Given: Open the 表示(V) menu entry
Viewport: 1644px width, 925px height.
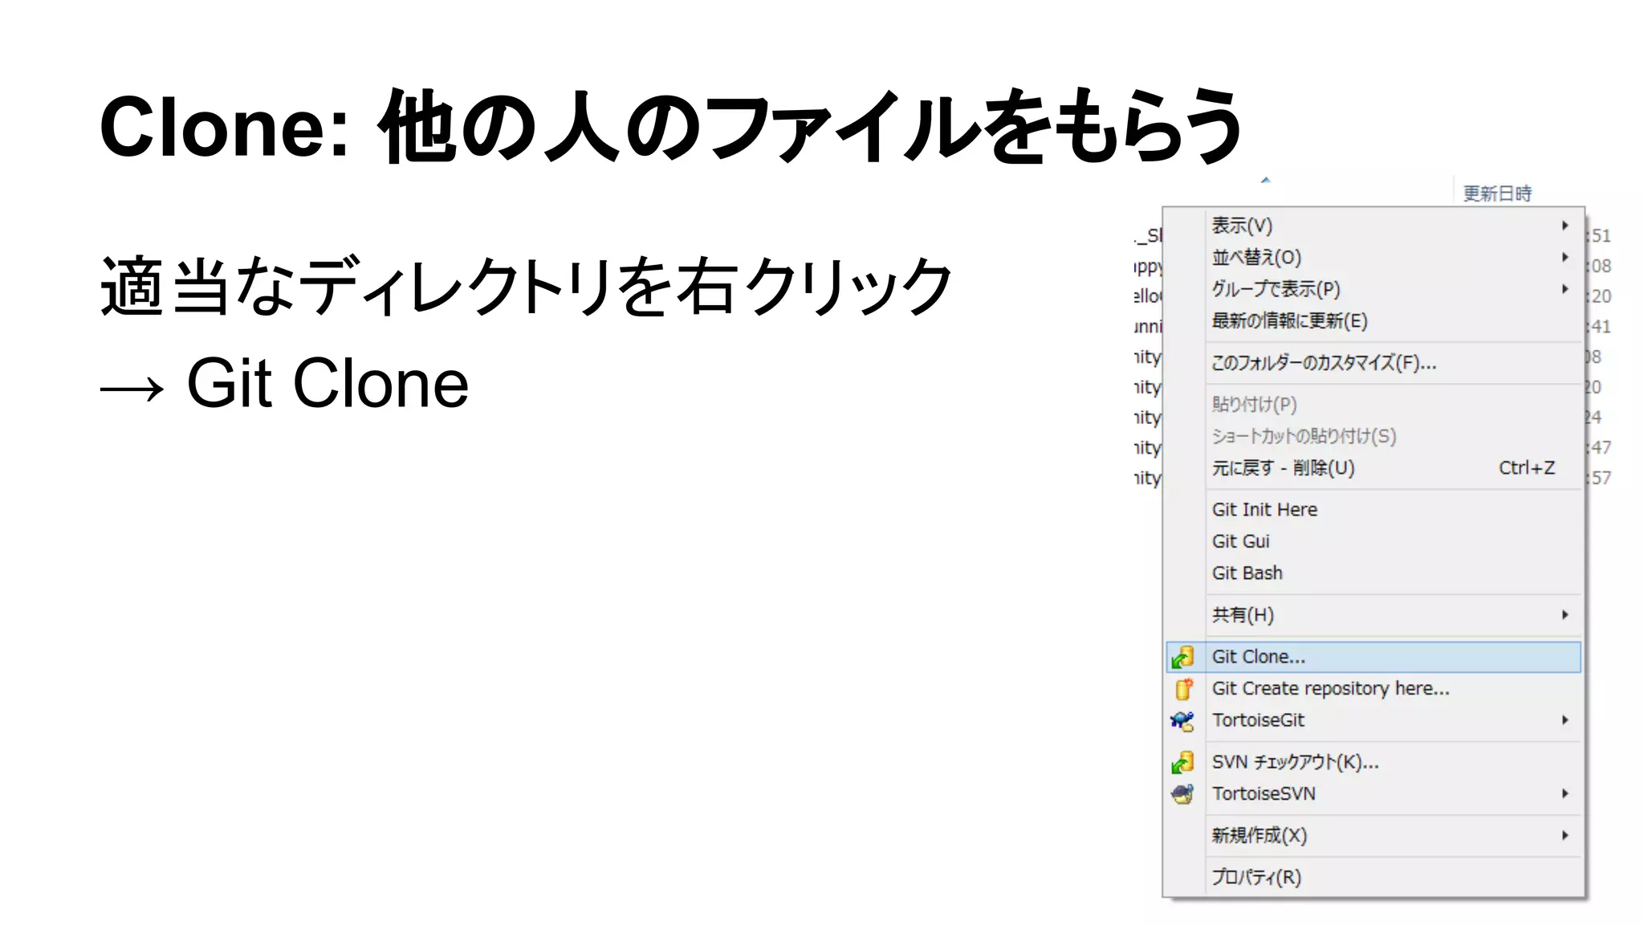Looking at the screenshot, I should tap(1373, 226).
